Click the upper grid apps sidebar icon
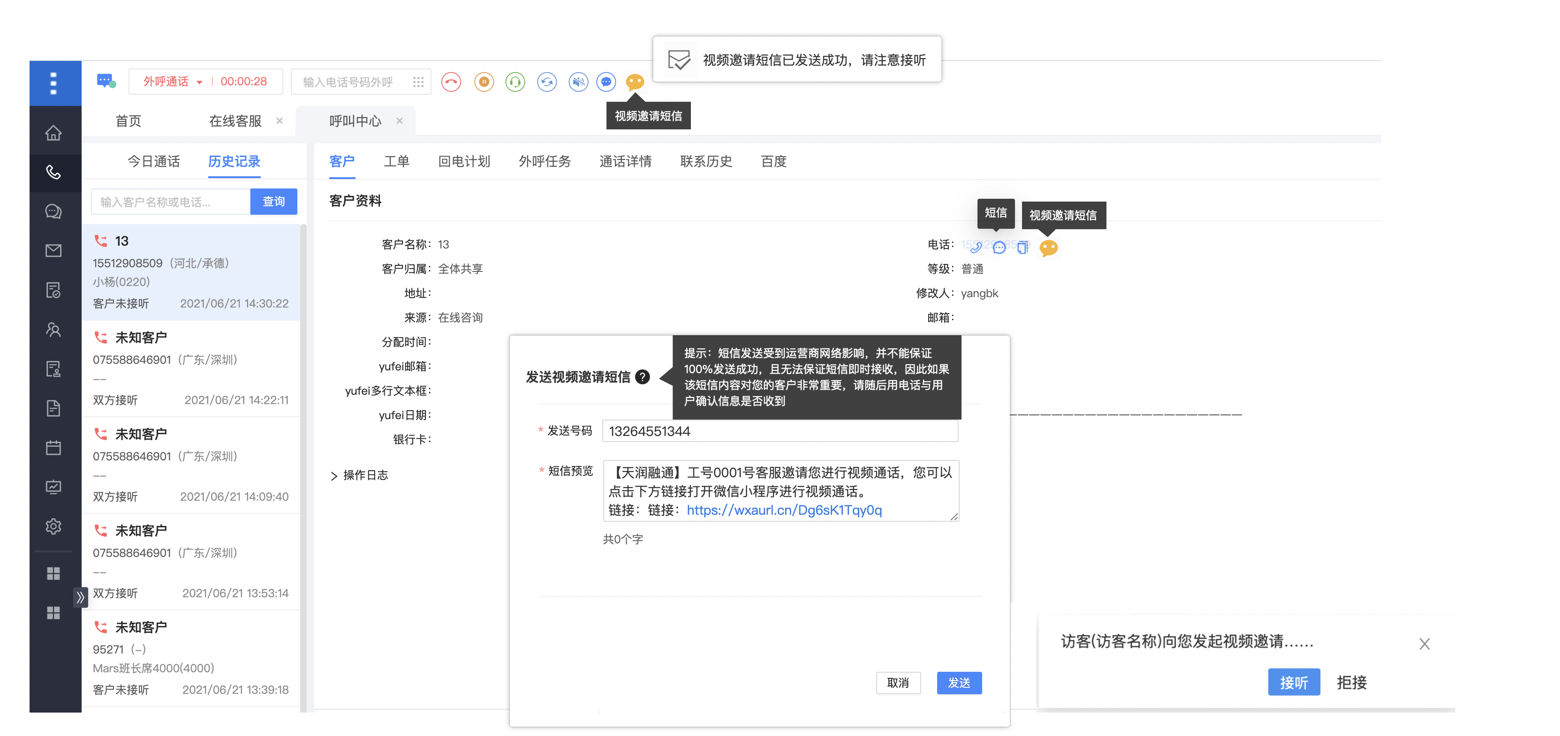Image resolution: width=1560 pixels, height=736 pixels. click(x=53, y=573)
